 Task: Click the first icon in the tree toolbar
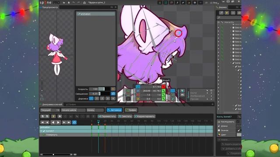[x=221, y=13]
